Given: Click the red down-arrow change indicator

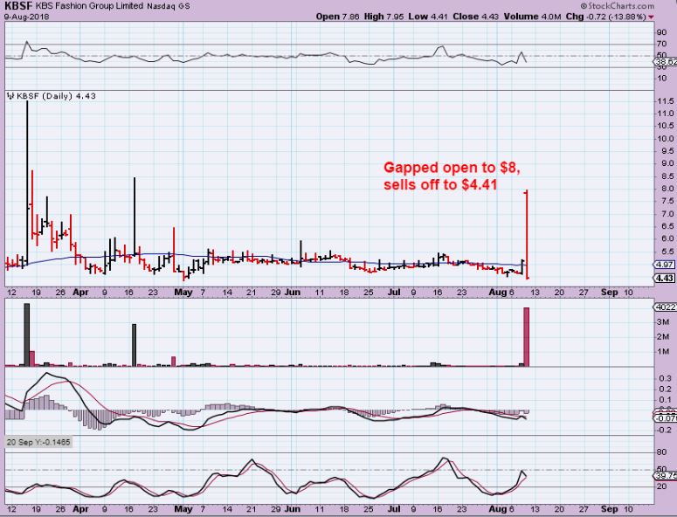Looking at the screenshot, I should point(651,17).
